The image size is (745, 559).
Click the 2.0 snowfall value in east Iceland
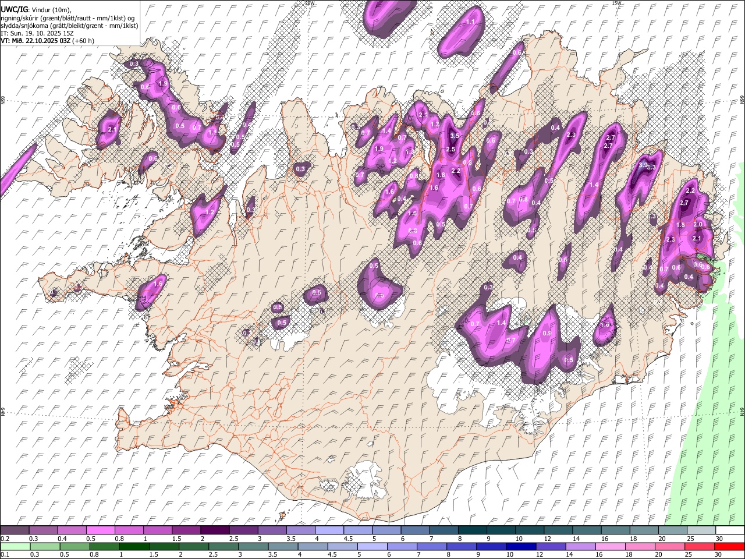[698, 224]
